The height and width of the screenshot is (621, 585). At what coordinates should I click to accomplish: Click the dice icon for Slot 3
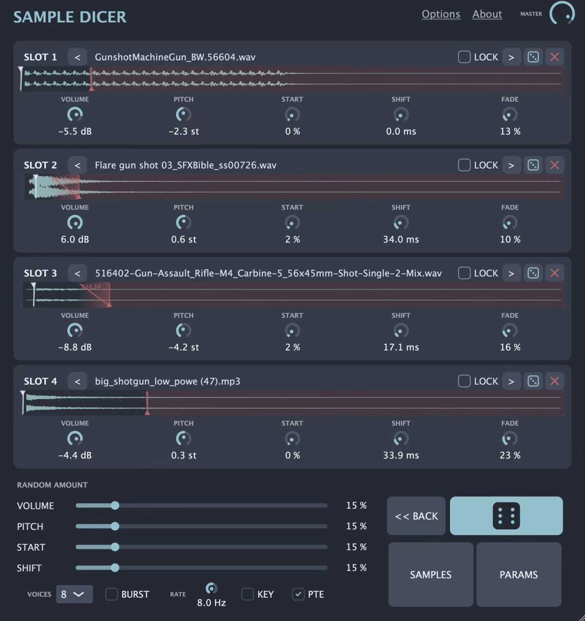click(x=533, y=273)
